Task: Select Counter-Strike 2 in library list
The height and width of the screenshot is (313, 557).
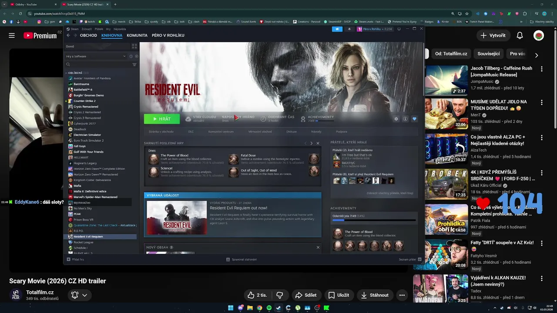Action: click(x=84, y=101)
